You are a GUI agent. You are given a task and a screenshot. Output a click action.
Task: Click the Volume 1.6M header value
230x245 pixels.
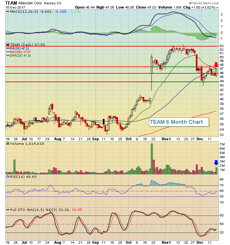[170, 7]
